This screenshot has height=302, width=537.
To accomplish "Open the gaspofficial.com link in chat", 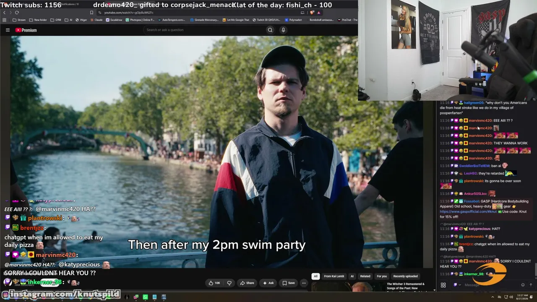I will click(469, 211).
